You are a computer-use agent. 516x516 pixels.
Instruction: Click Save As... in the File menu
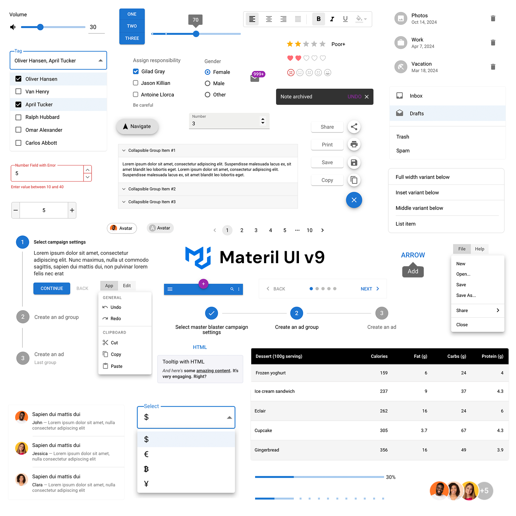[478, 295]
